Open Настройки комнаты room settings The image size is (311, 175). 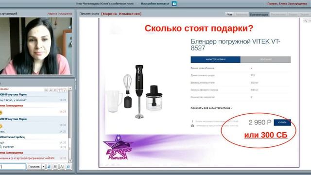click(155, 3)
